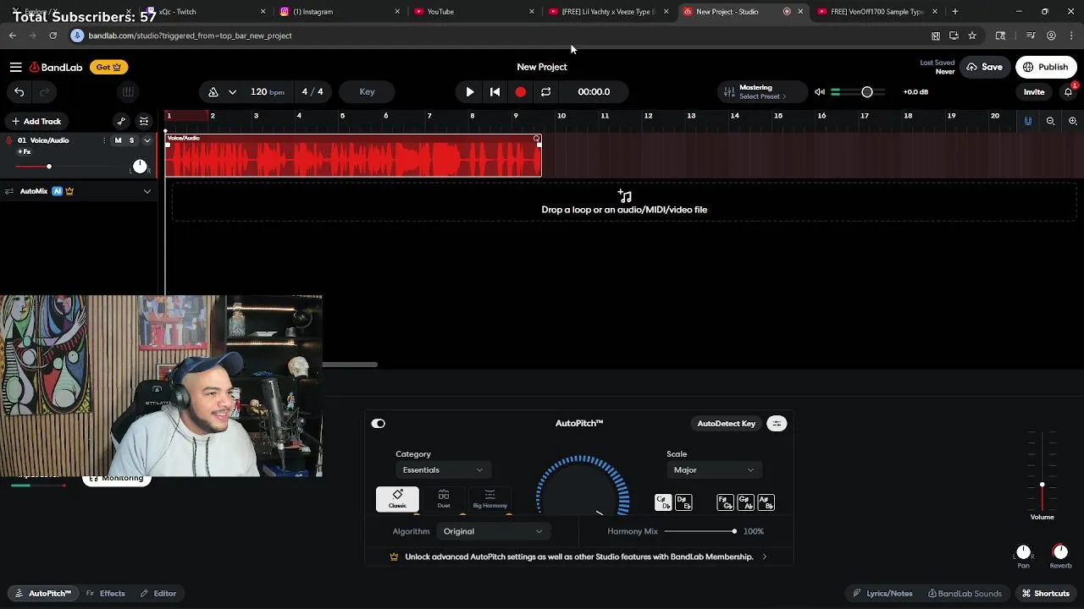Adjust the Harmony Mix slider
The image size is (1084, 609).
[700, 531]
